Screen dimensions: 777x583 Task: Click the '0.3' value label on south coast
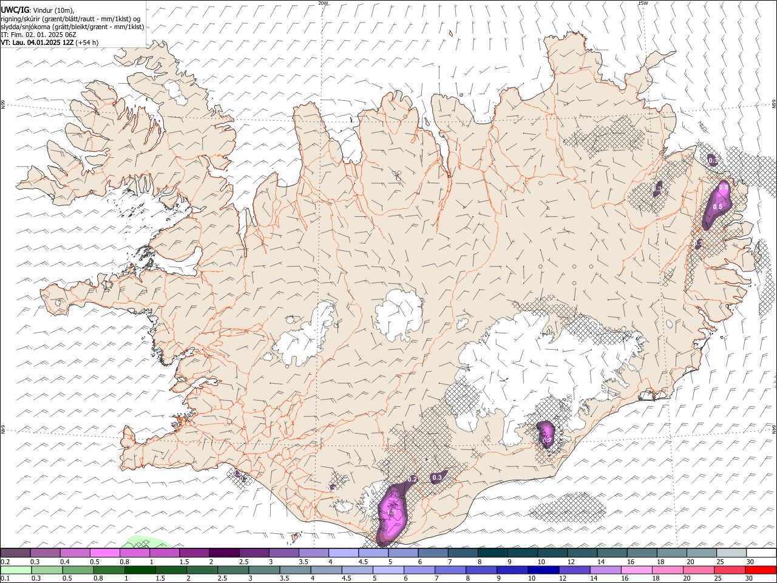[x=436, y=478]
